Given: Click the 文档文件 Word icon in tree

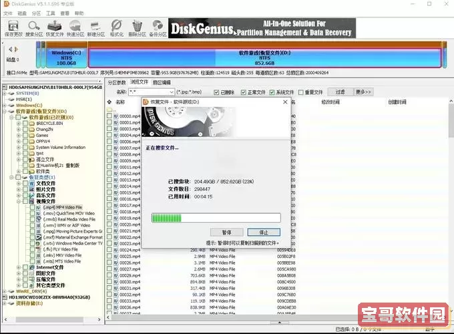Looking at the screenshot, I should (x=32, y=184).
